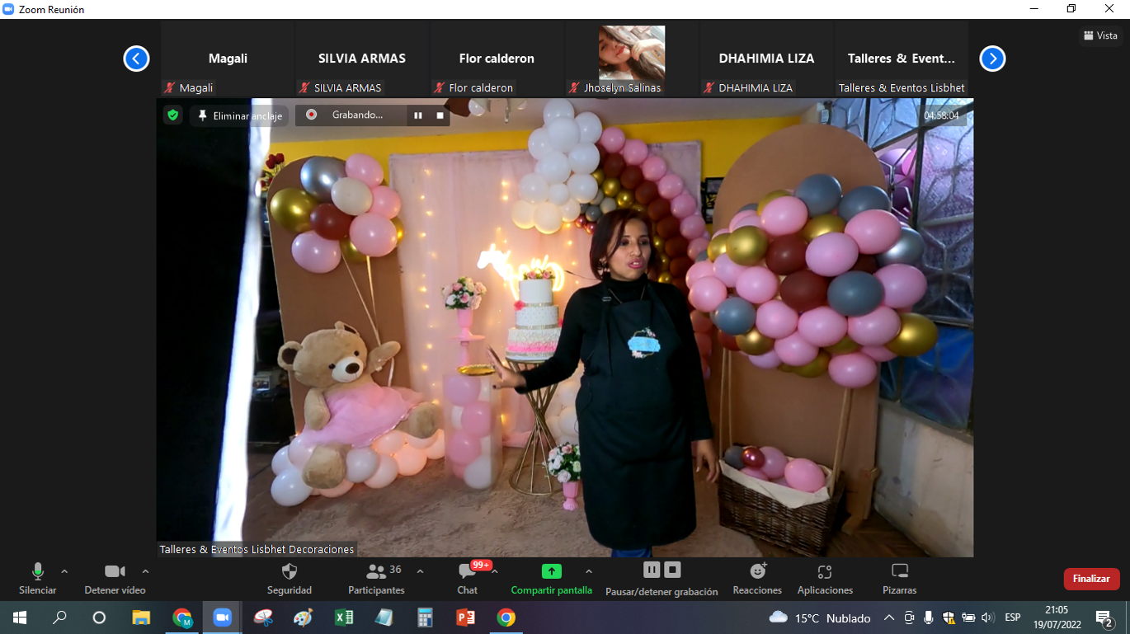Pause recording in the bottom toolbar
Screen dimensions: 1130x634
(652, 570)
